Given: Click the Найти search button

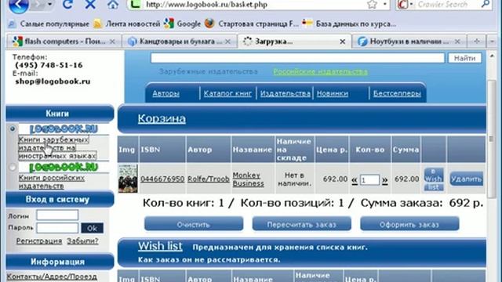Looking at the screenshot, I should click(x=464, y=58).
